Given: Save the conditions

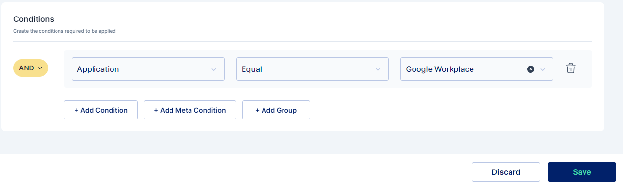Looking at the screenshot, I should click(x=582, y=172).
